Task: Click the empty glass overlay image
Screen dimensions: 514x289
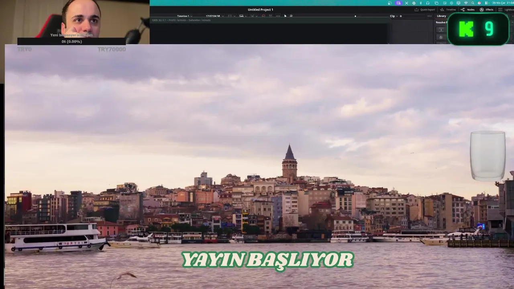Action: [488, 156]
